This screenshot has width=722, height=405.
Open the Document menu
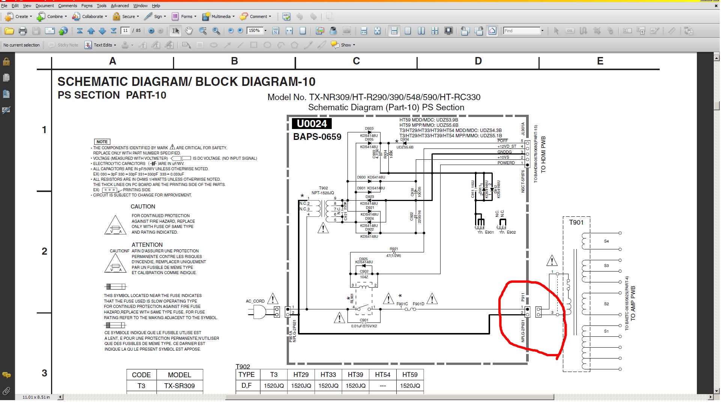45,6
